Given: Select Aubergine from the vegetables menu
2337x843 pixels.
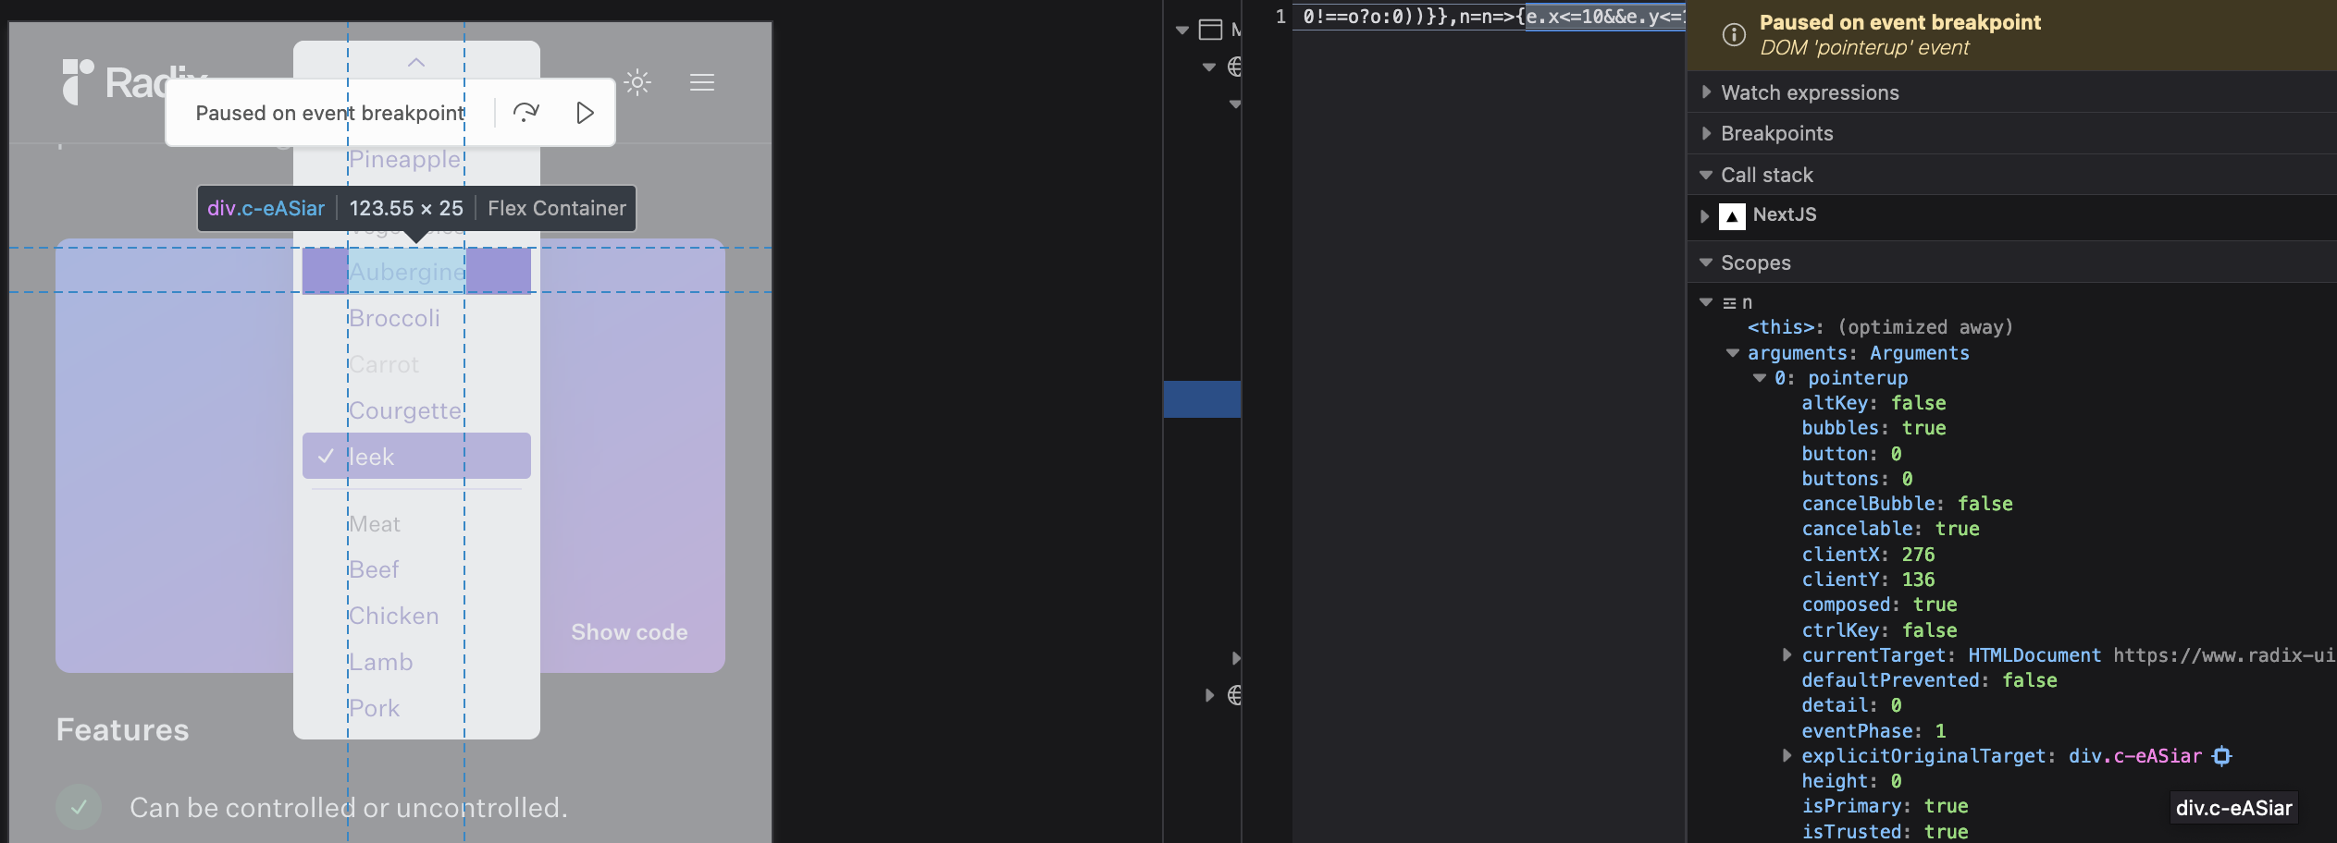Looking at the screenshot, I should pos(408,271).
